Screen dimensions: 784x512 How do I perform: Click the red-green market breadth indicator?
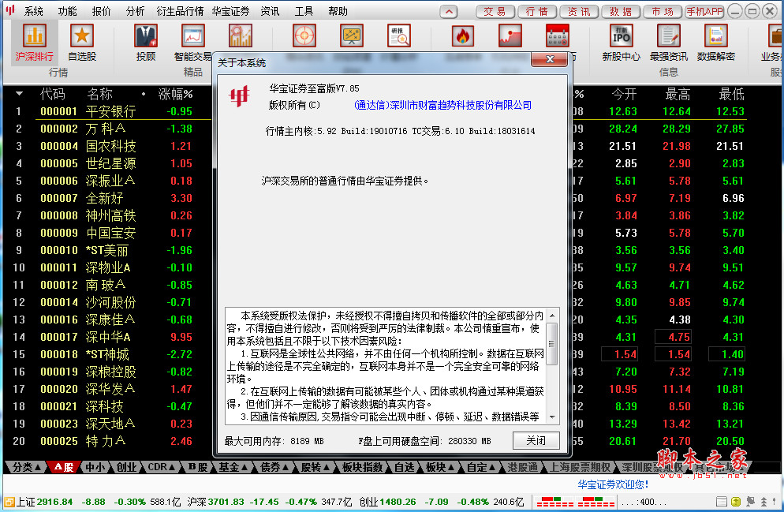point(576,502)
